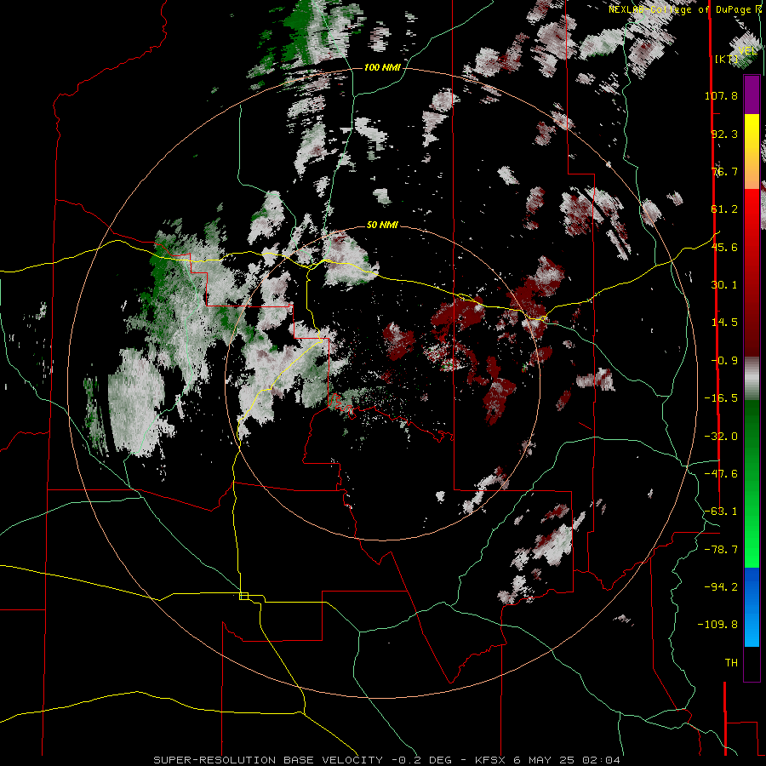
Task: Select the -109.8 velocity scale value
Action: tap(717, 625)
